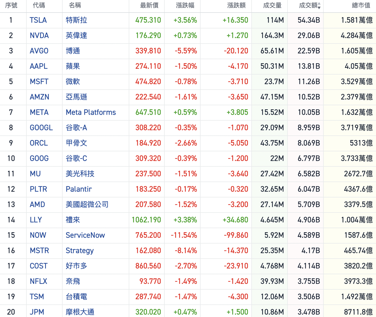This screenshot has height=317, width=376.
Task: Click LLY latest price 1062.190
Action: point(146,220)
